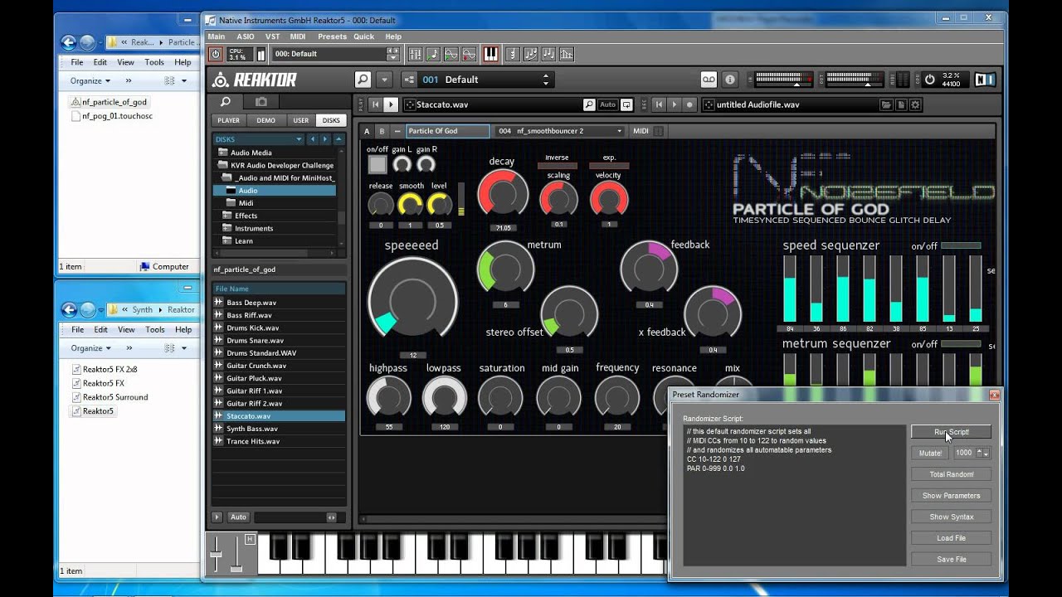Click the tape recorder icon in Reaktor header
The height and width of the screenshot is (597, 1062).
tap(709, 80)
